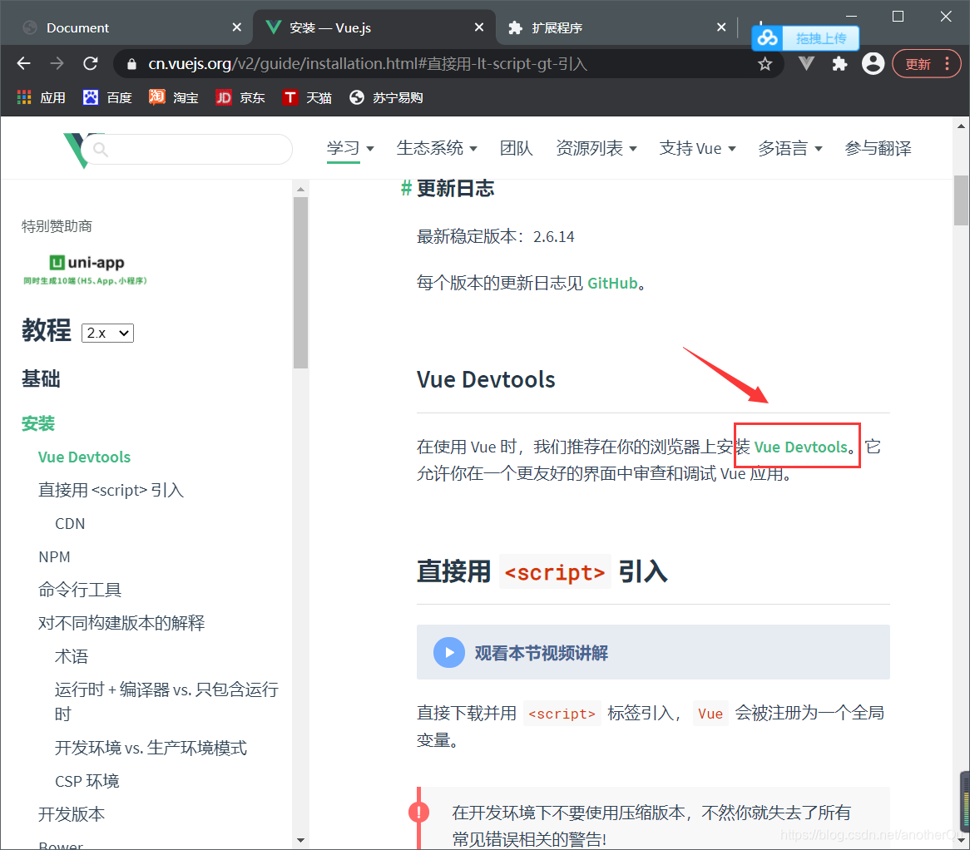Screen dimensions: 970x850
Task: Open the 百度 bookmark
Action: tap(107, 97)
